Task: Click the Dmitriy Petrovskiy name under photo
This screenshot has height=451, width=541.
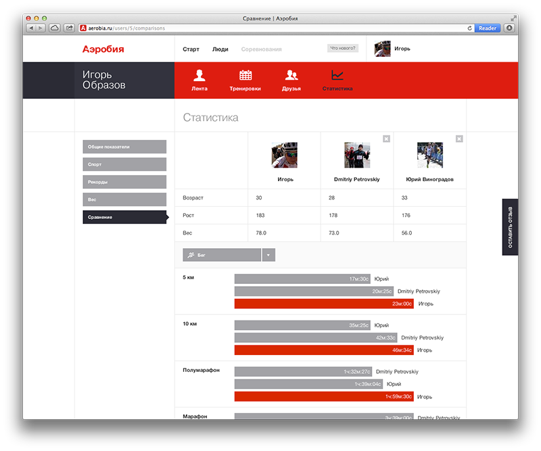Action: click(x=357, y=179)
